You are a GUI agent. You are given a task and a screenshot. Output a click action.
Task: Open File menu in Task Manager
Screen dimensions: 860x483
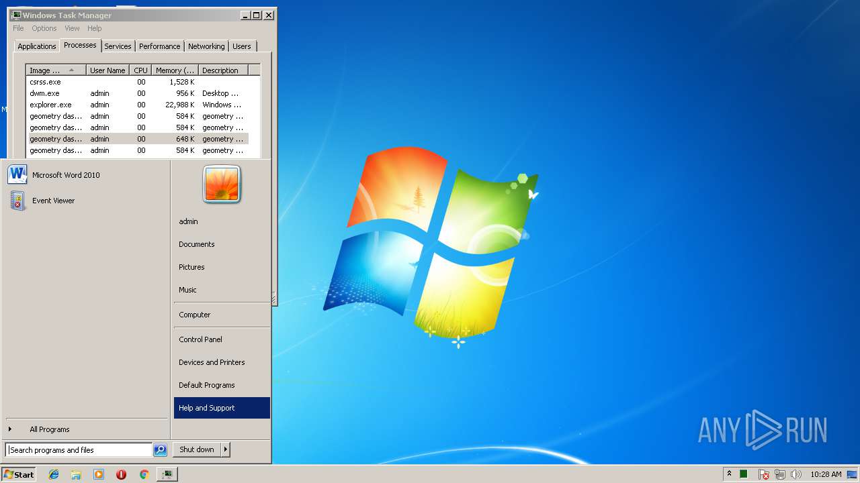(x=18, y=28)
